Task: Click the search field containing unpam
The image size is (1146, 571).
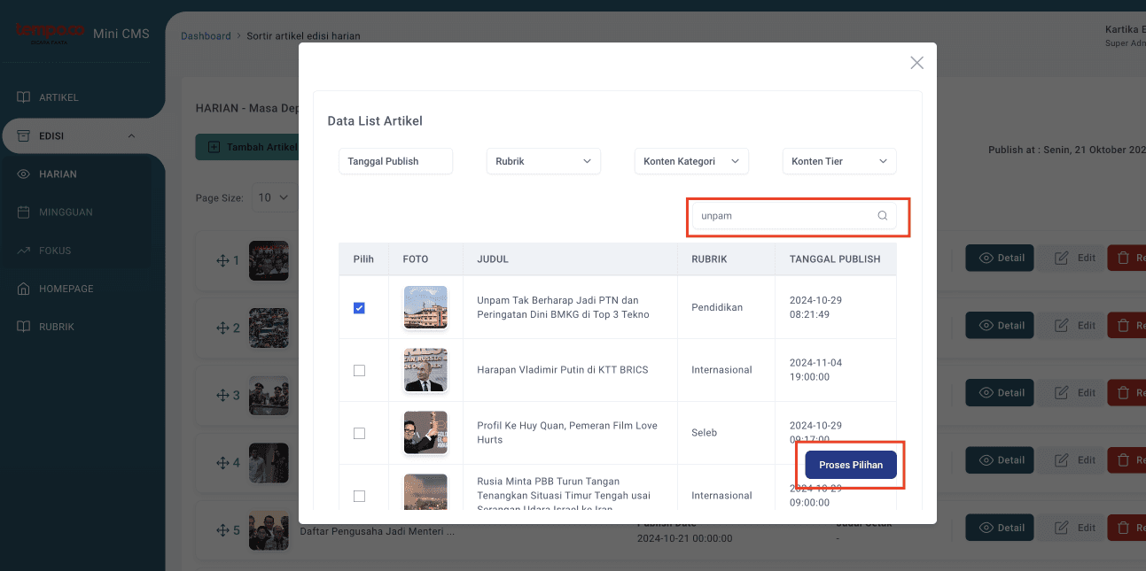Action: click(x=795, y=215)
